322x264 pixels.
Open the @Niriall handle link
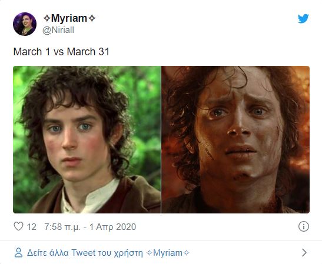coord(58,30)
